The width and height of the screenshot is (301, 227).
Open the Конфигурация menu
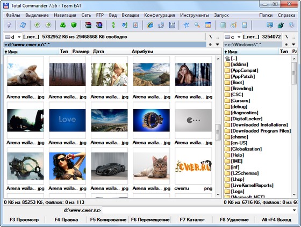pyautogui.click(x=159, y=15)
